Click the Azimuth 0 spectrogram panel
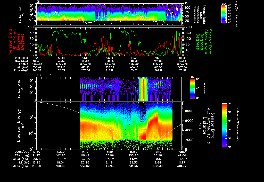264x182 pixels. [109, 89]
